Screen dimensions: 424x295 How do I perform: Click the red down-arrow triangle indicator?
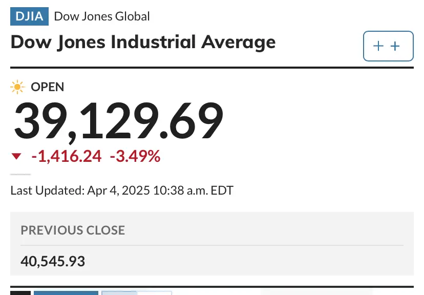(x=17, y=156)
